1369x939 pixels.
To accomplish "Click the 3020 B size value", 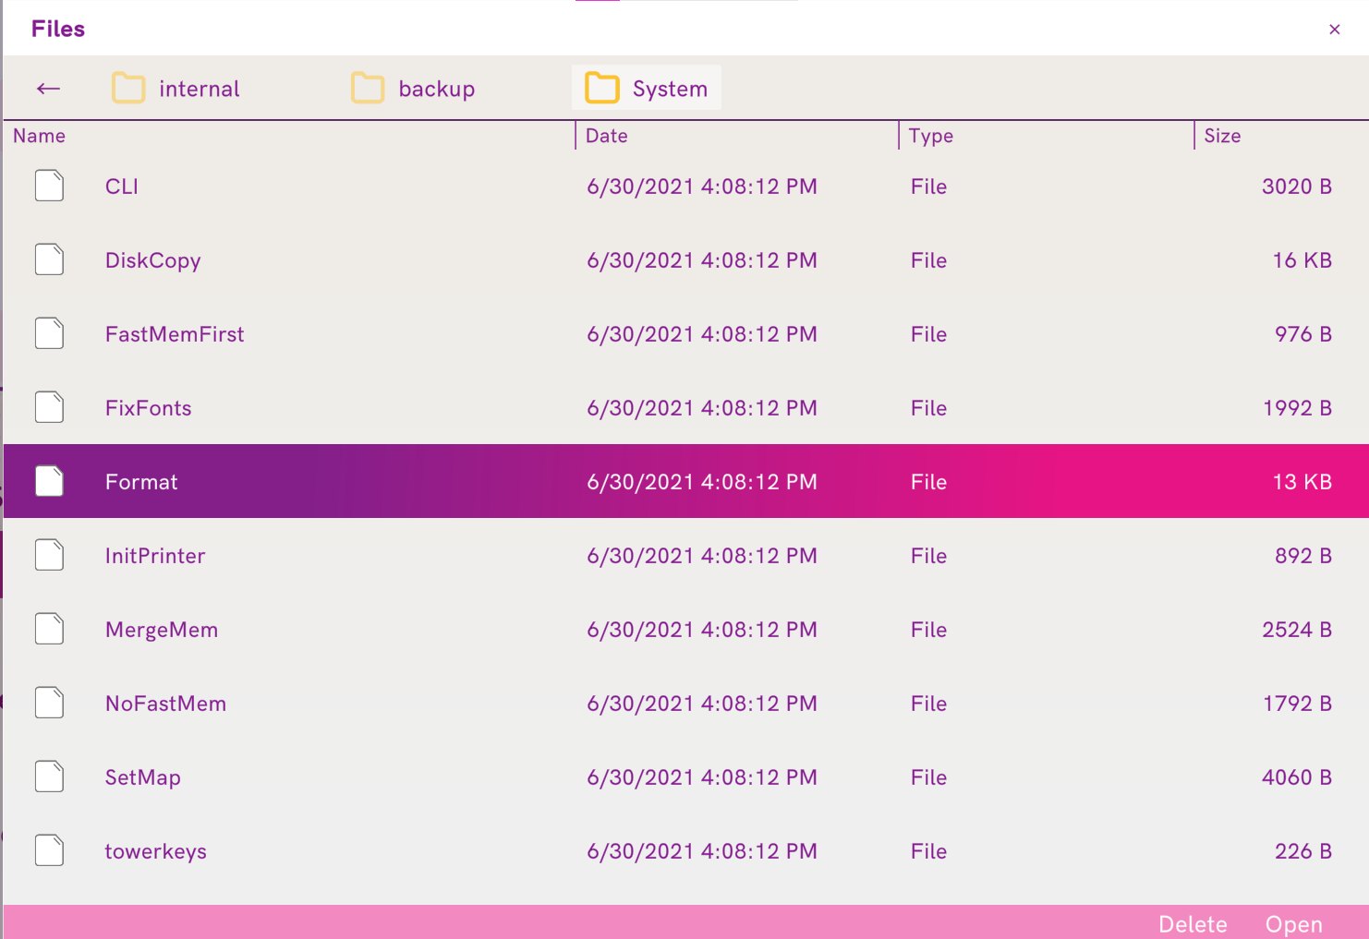I will click(x=1297, y=187).
